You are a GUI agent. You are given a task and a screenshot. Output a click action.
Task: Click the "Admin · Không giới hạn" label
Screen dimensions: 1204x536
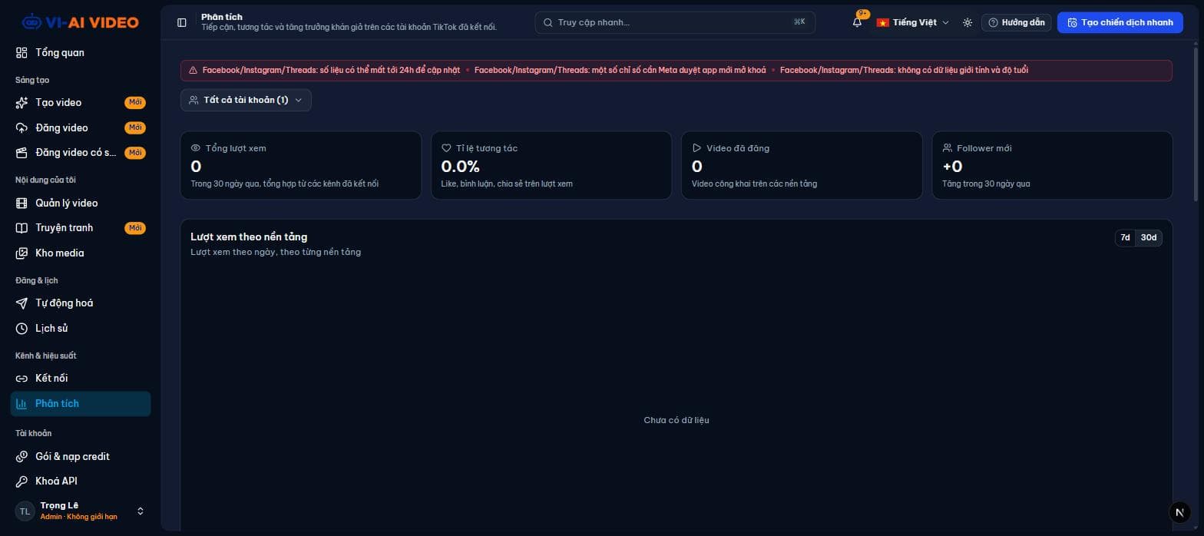(79, 517)
